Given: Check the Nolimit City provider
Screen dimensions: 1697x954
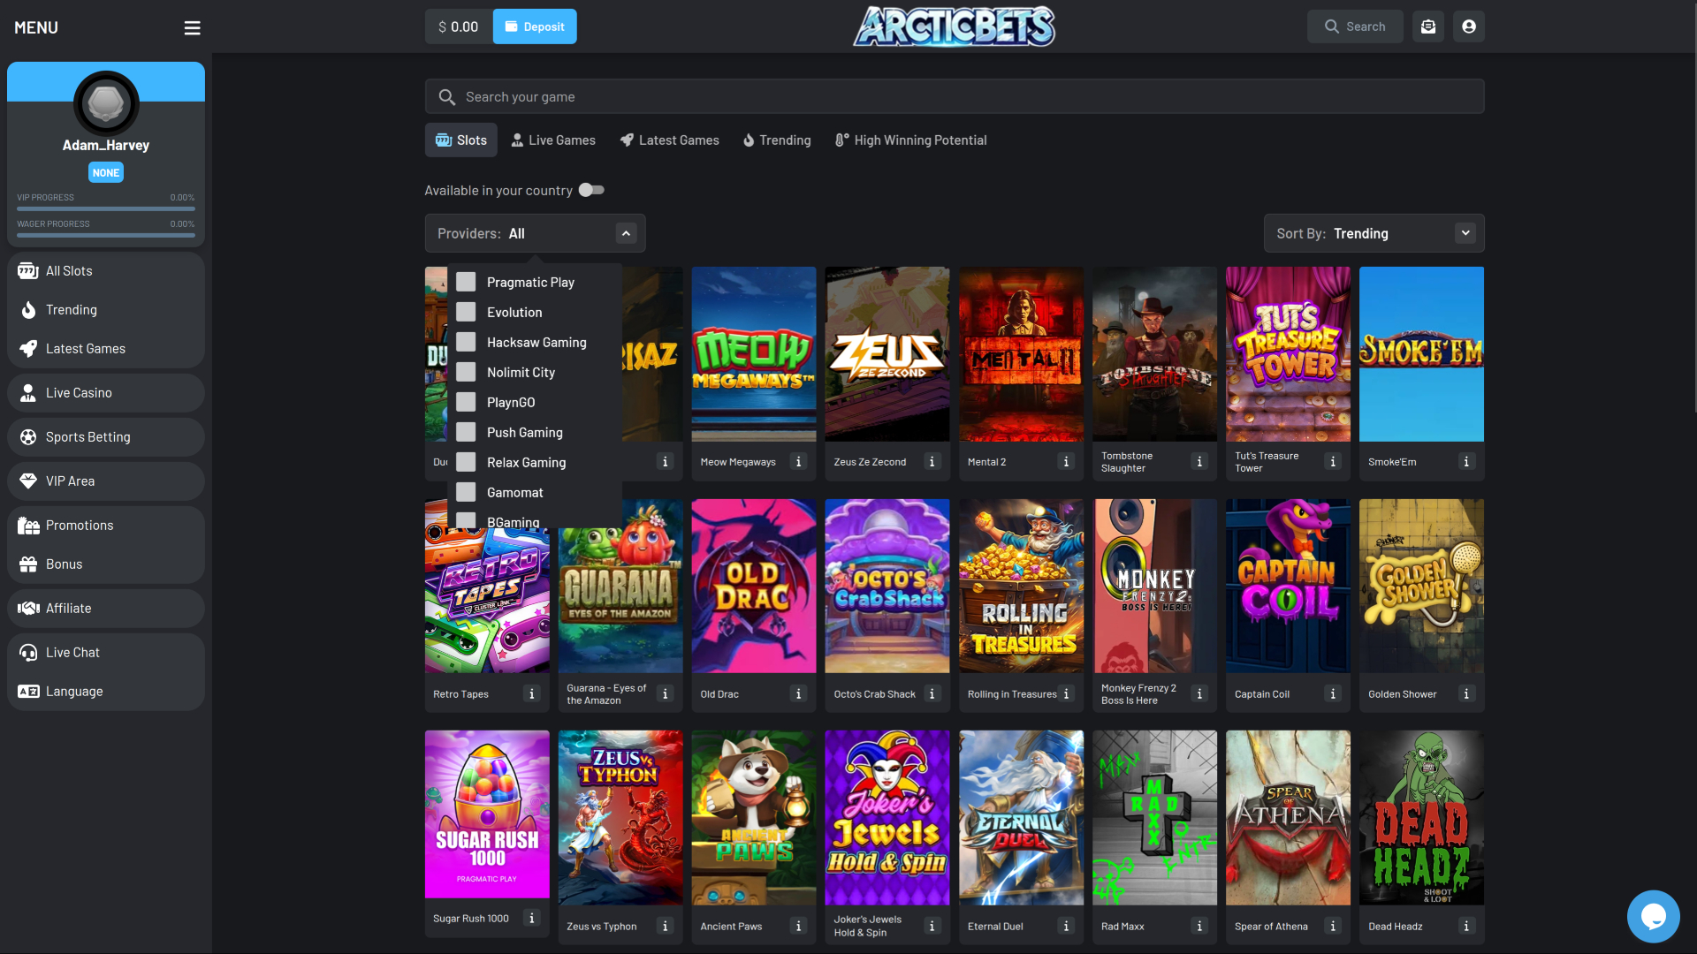Looking at the screenshot, I should (466, 372).
